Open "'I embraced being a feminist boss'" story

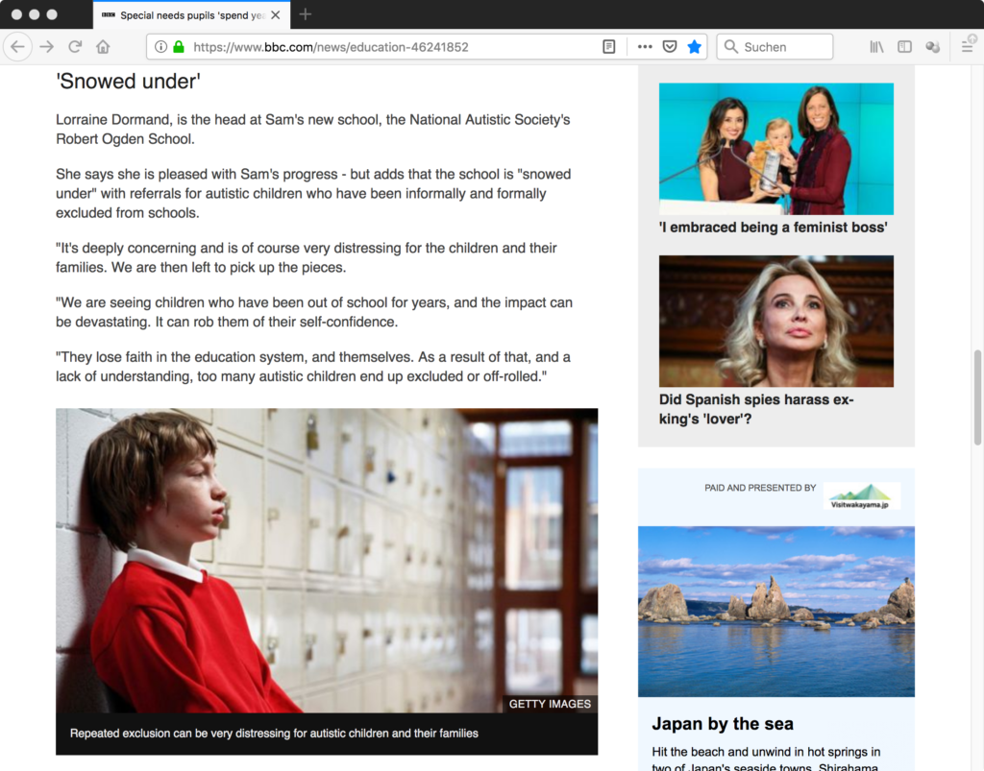point(773,228)
